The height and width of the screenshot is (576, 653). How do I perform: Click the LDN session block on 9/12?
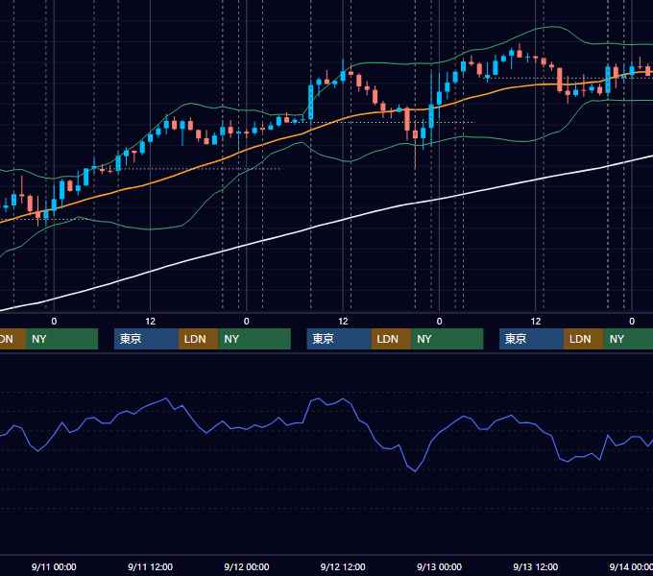click(x=391, y=339)
